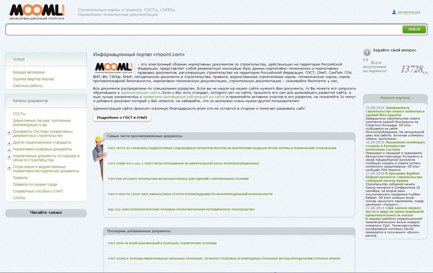The width and height of the screenshot is (433, 273).
Task: Open СНИПы catalog category
Action: point(19,198)
